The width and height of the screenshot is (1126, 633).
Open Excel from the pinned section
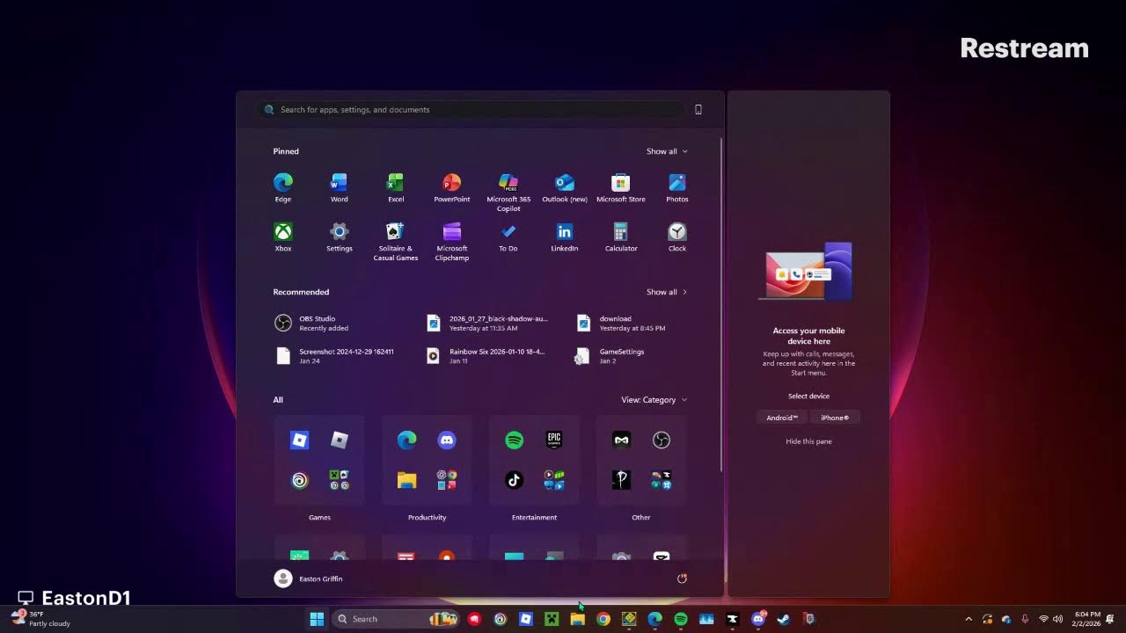click(396, 187)
